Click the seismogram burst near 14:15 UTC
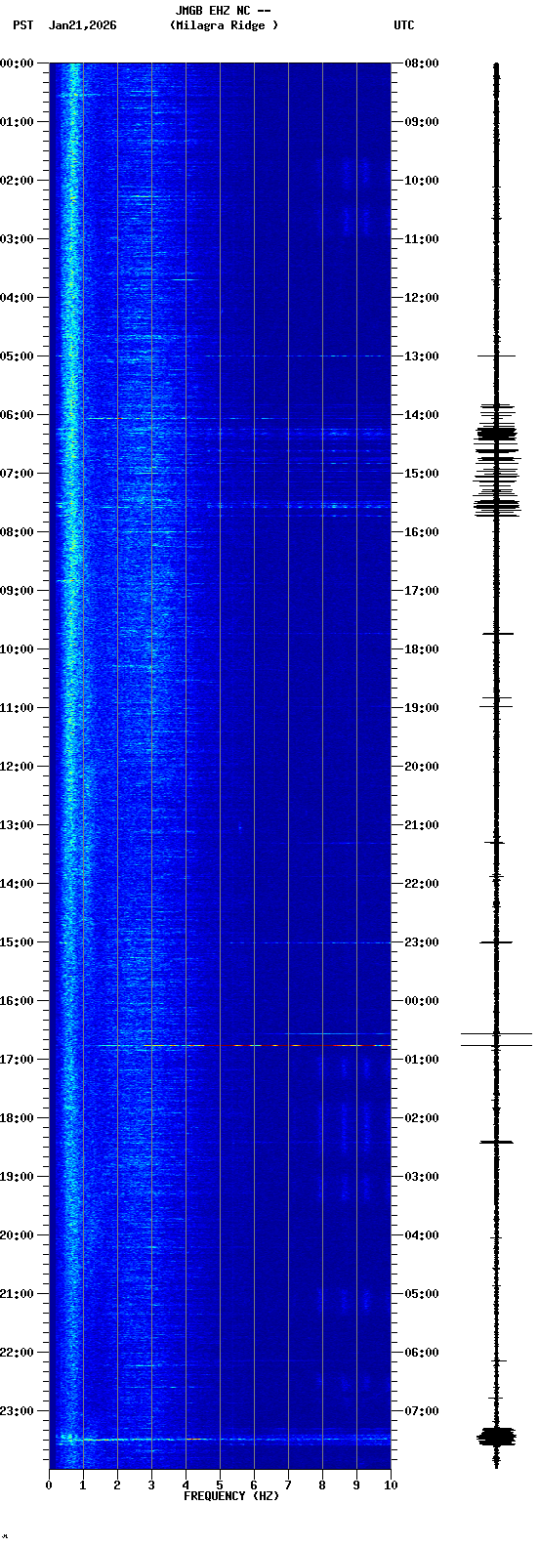The width and height of the screenshot is (539, 1547). click(496, 431)
